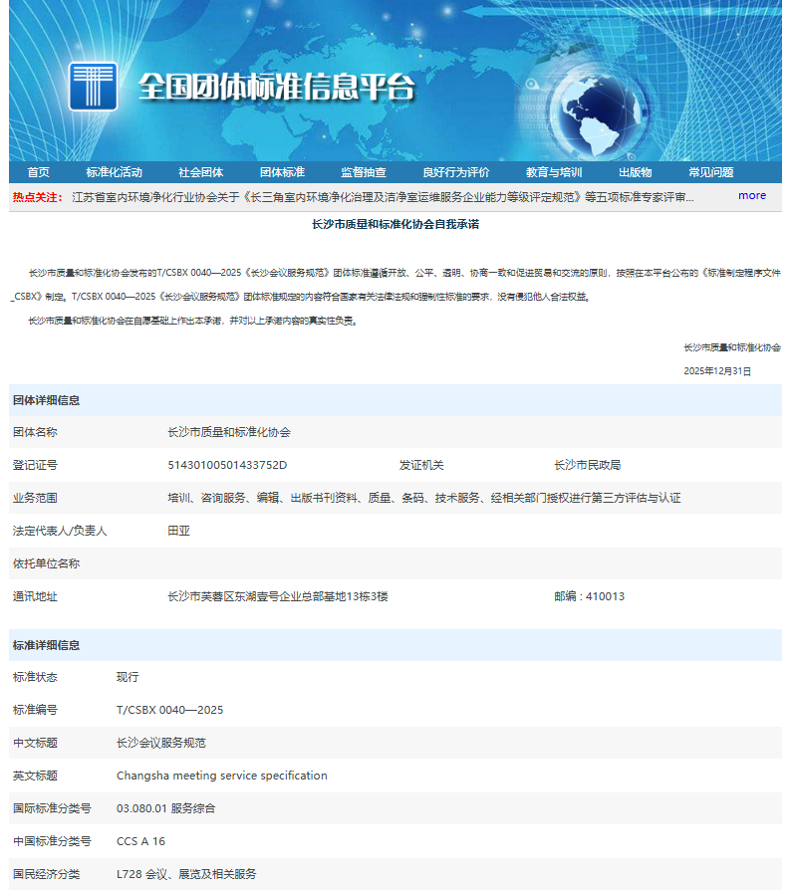
Task: Open the 标准化活动 menu item
Action: click(x=114, y=172)
